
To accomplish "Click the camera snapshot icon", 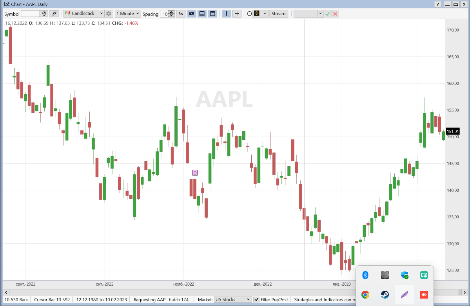I will point(192,13).
